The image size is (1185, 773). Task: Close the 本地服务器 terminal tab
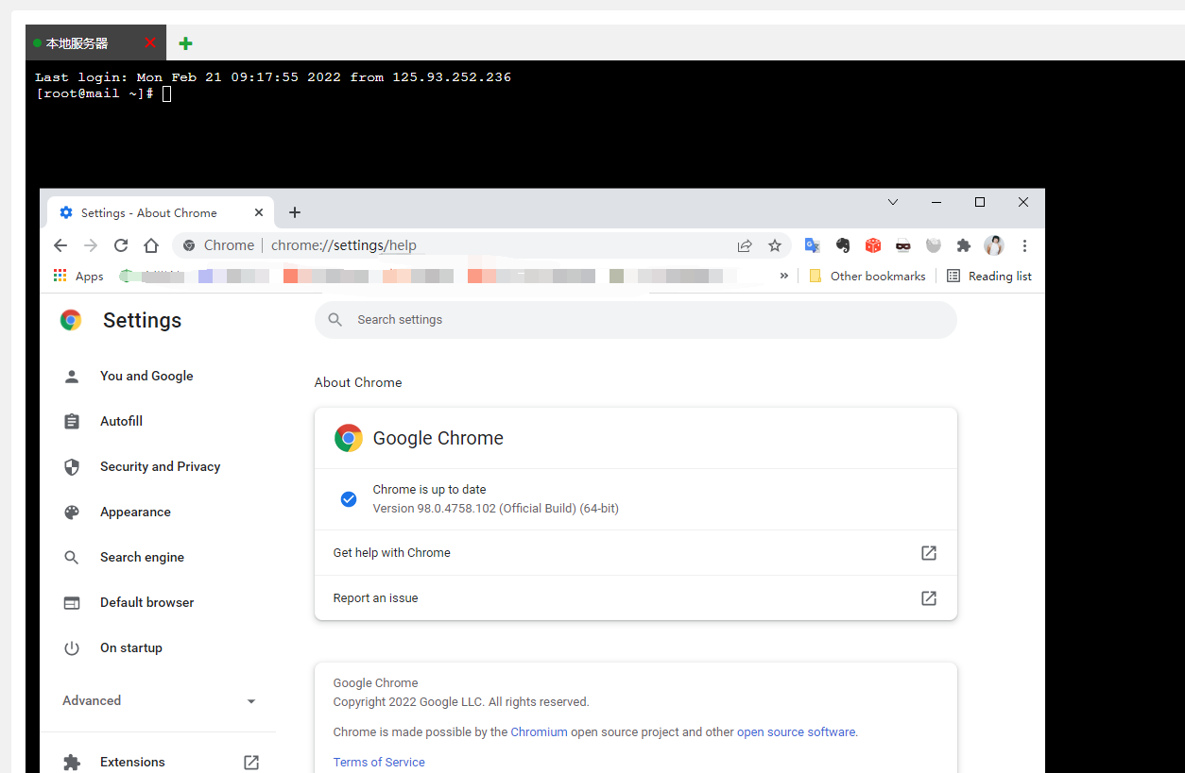149,43
